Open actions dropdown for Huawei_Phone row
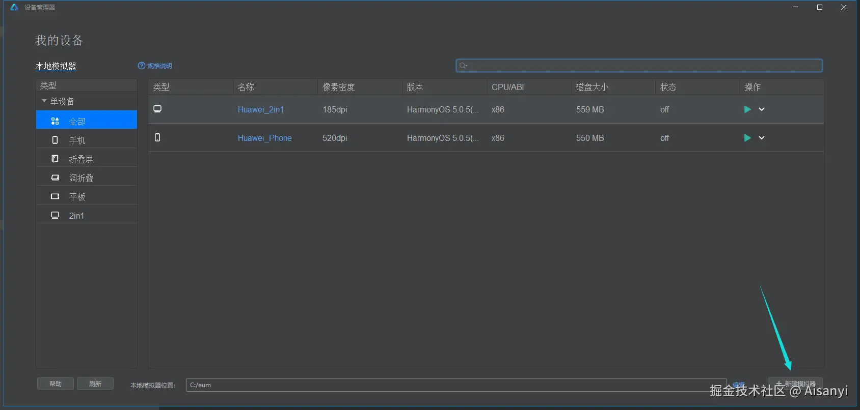The height and width of the screenshot is (410, 860). 762,138
